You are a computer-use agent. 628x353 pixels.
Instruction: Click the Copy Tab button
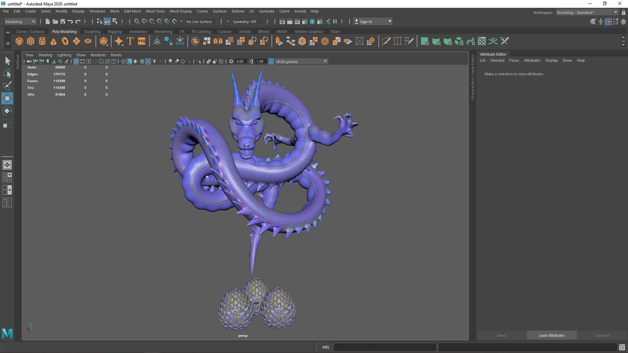tap(602, 335)
